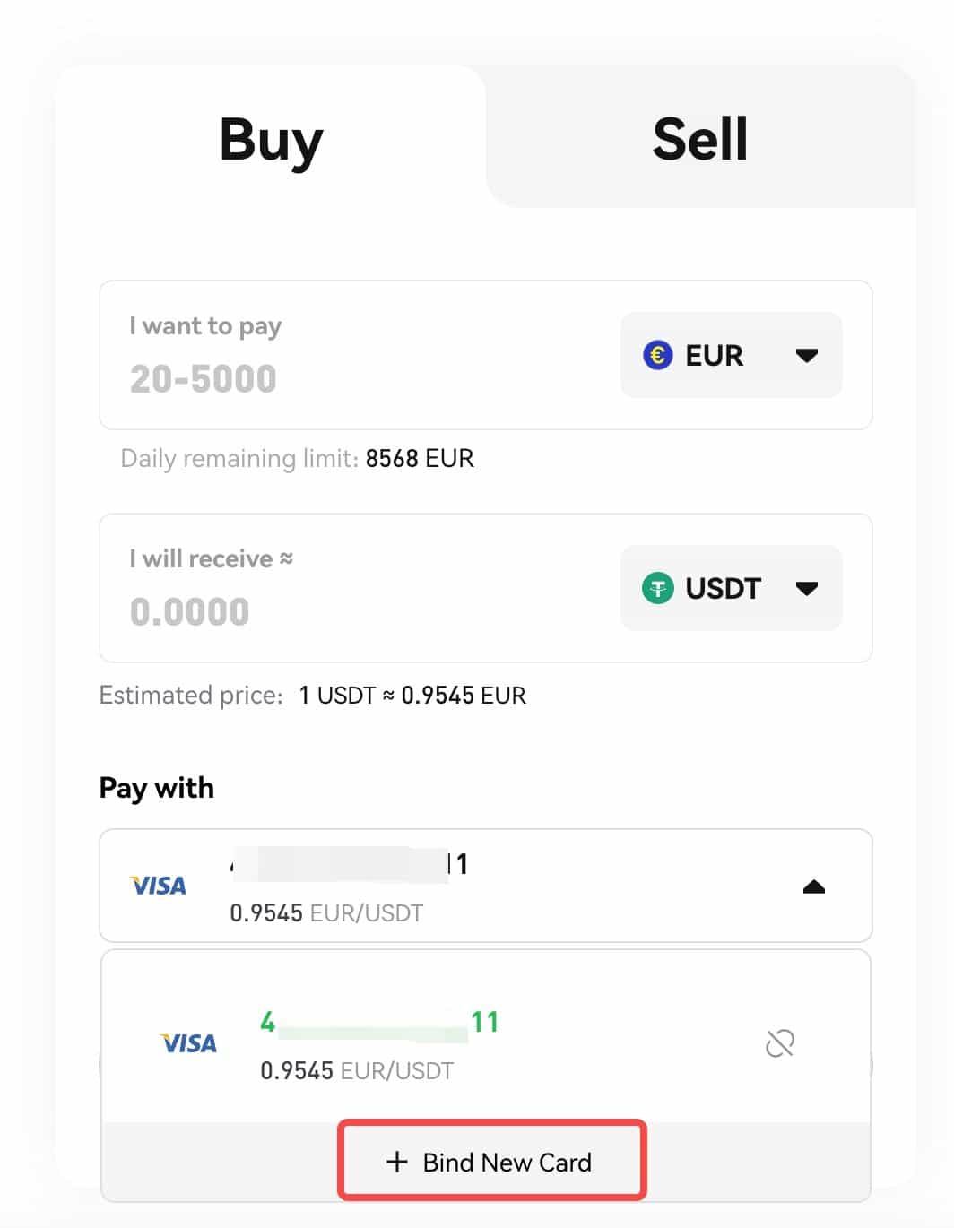
Task: Click the green Tether USDT icon
Action: coord(658,589)
